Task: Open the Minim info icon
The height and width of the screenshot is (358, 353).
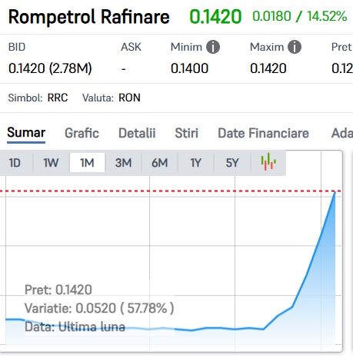Action: [213, 47]
